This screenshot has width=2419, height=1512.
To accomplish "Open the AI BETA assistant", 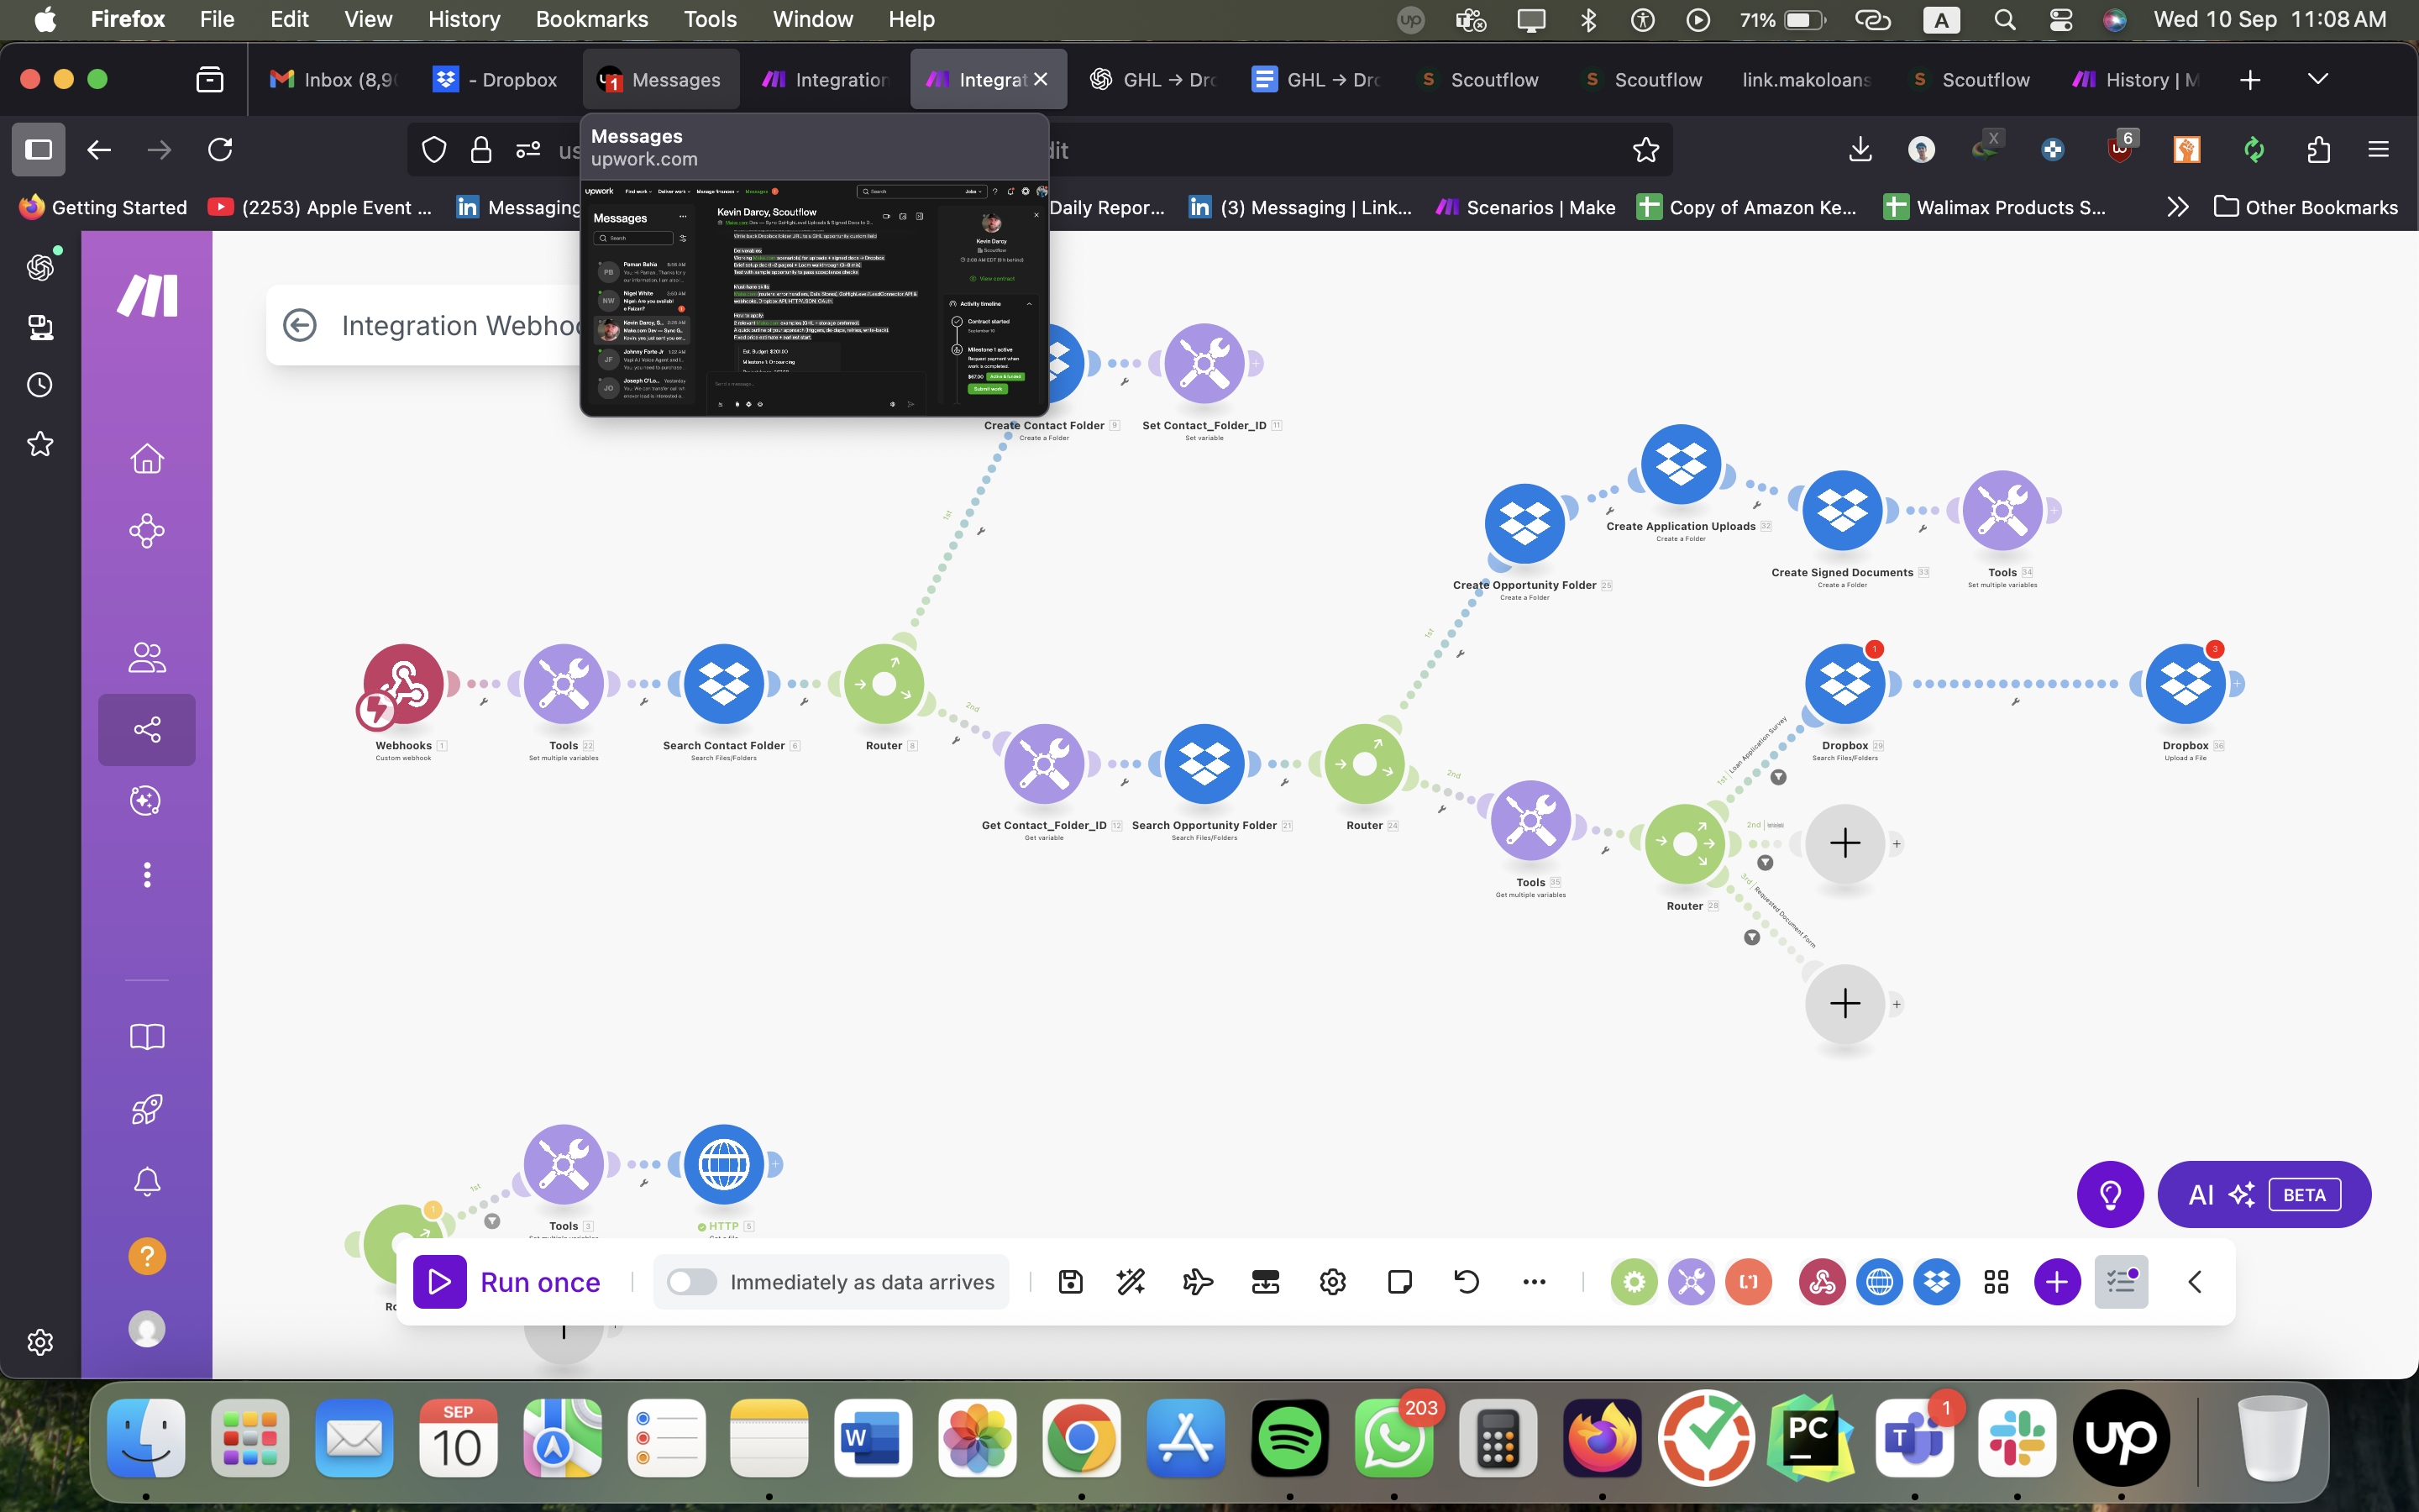I will (2263, 1194).
